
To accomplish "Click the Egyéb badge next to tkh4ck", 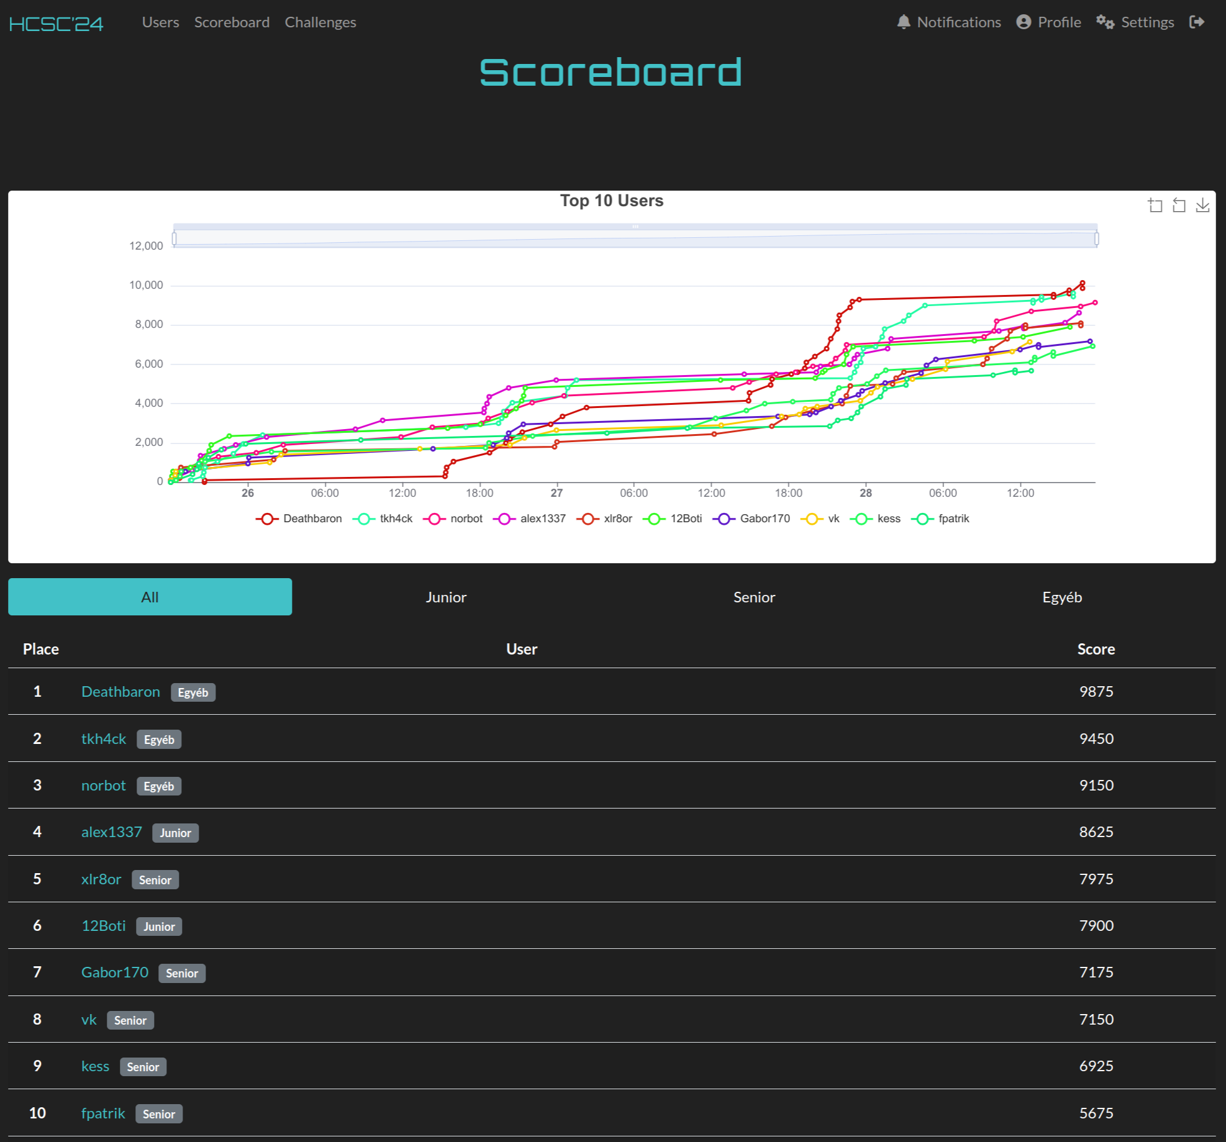I will click(159, 740).
